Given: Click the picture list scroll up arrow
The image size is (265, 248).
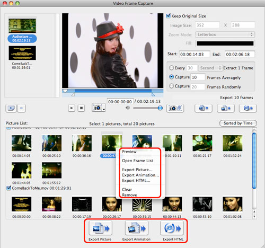Looking at the screenshot, I should click(254, 211).
